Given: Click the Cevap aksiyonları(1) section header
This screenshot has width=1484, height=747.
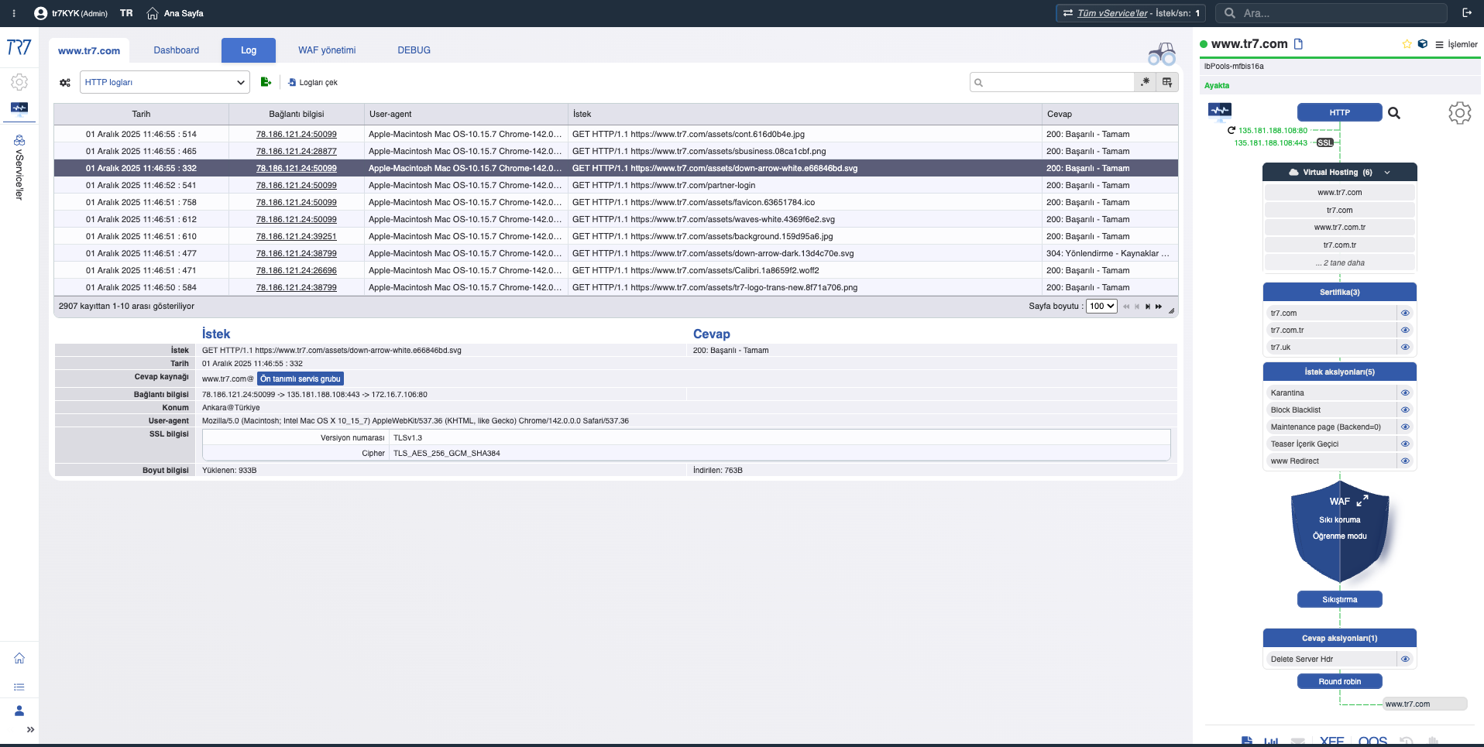Looking at the screenshot, I should 1340,639.
